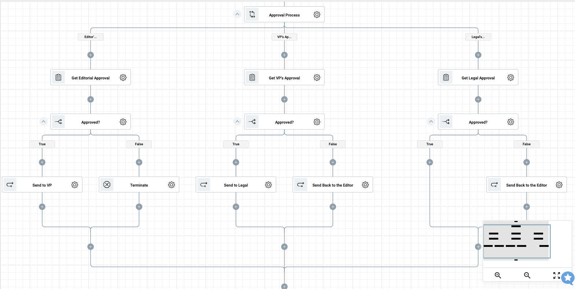Click the minimap overview thumbnail
This screenshot has width=575, height=289.
pos(516,241)
